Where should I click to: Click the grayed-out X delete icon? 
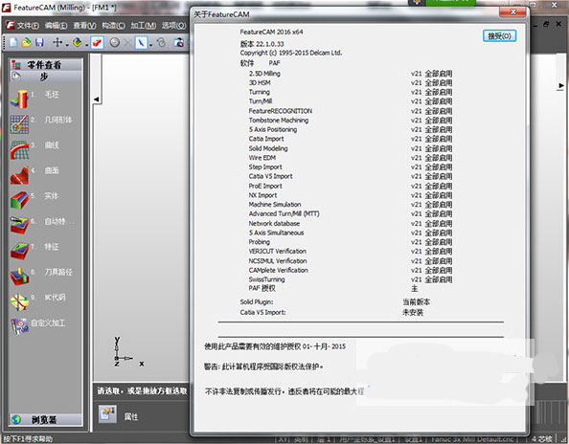point(127,42)
